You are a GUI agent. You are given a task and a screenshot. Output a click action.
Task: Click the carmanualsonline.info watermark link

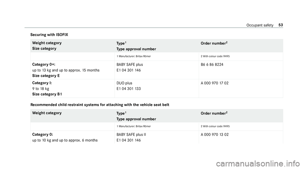pos(258,164)
